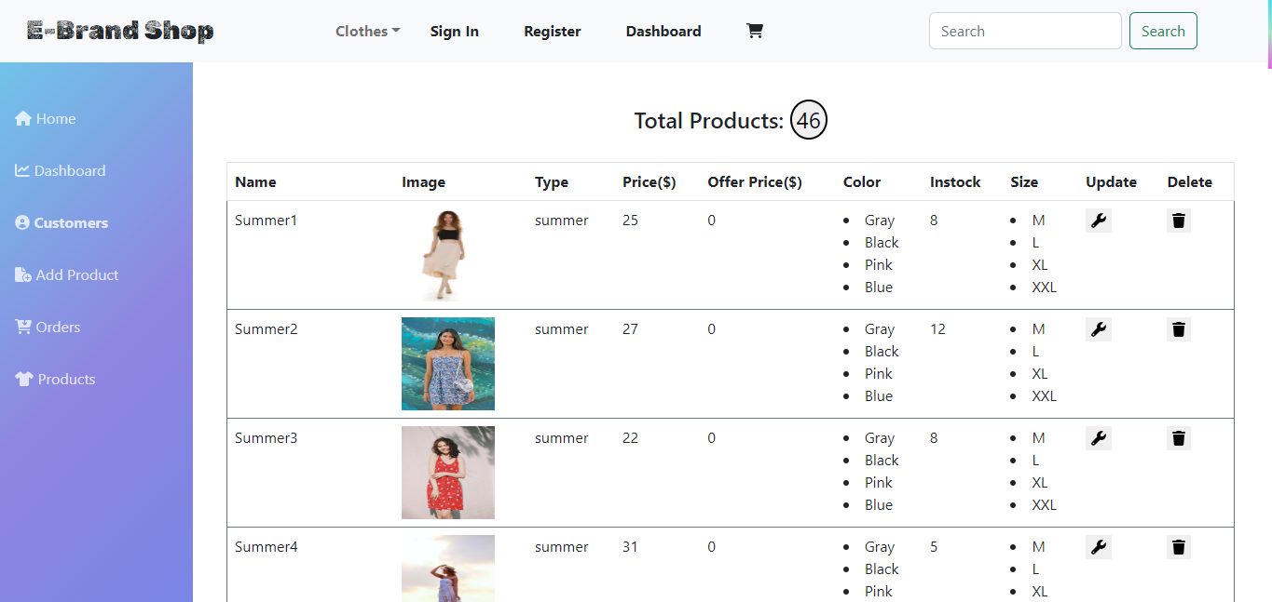
Task: Delete Summer4 using its trash icon
Action: (1178, 546)
